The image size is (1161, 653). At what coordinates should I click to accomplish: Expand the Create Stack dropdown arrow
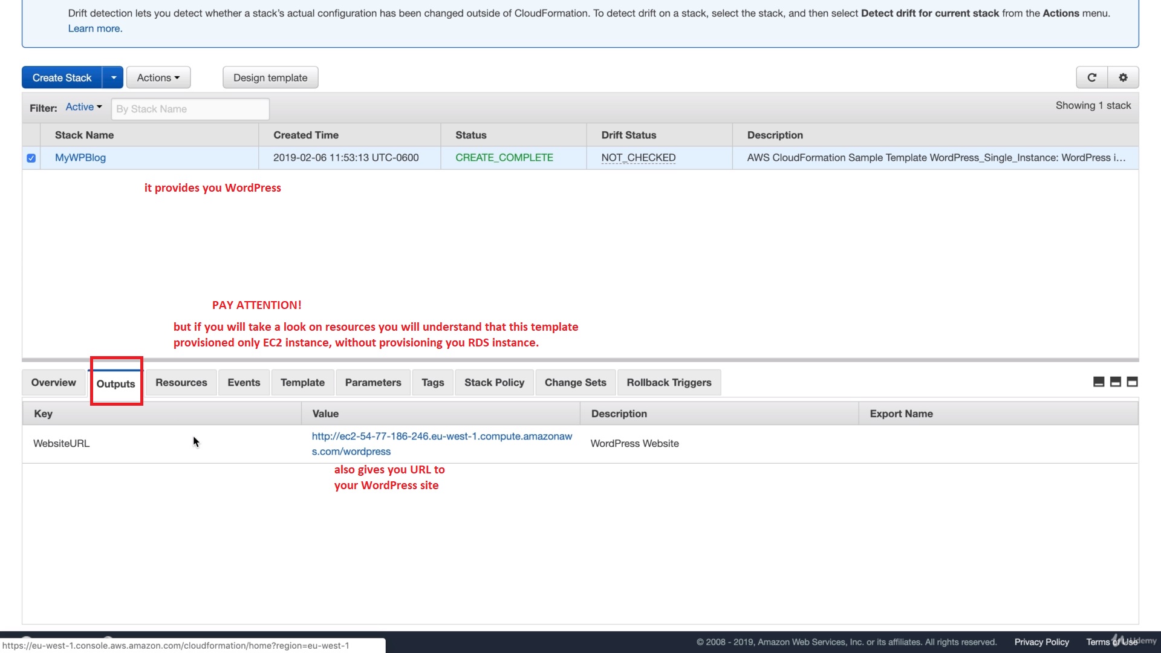click(x=113, y=77)
